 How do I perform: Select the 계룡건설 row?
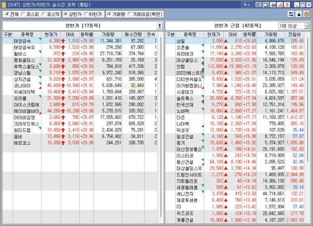coord(235,220)
